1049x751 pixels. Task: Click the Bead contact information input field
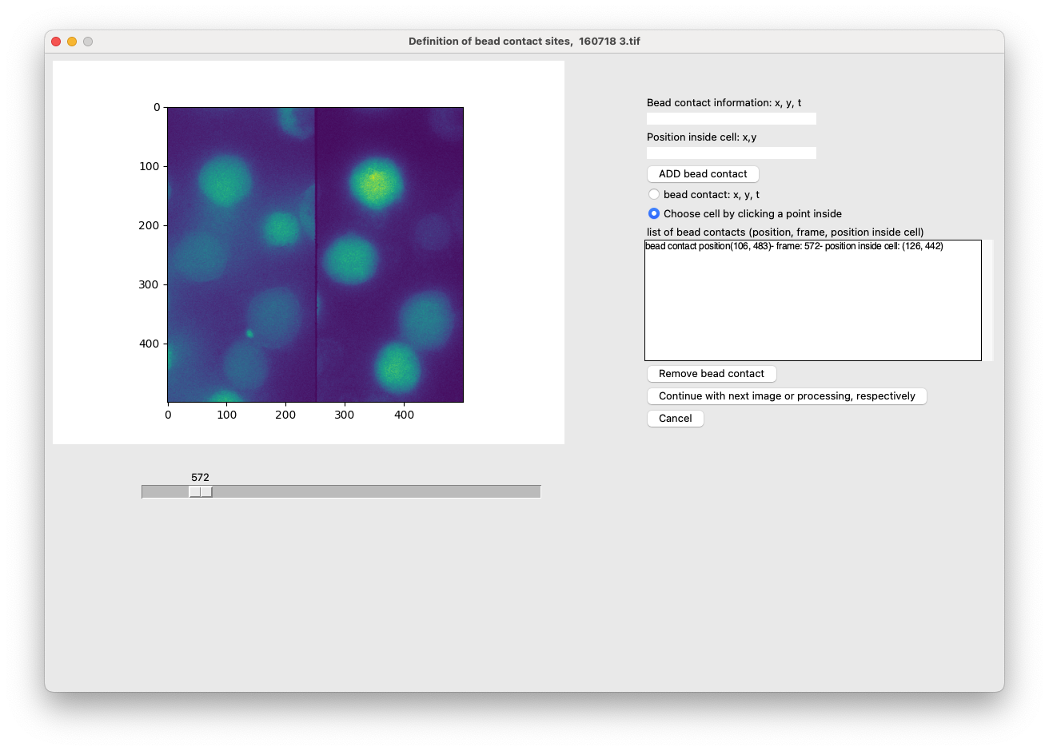[x=731, y=118]
